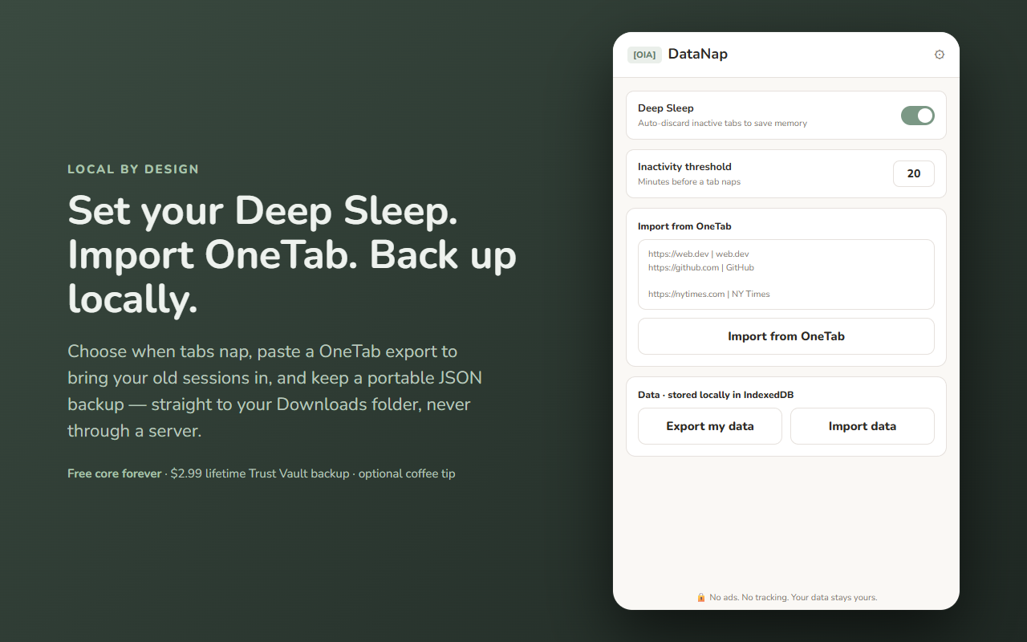
Task: Click the [OIA] logo badge
Action: click(644, 55)
